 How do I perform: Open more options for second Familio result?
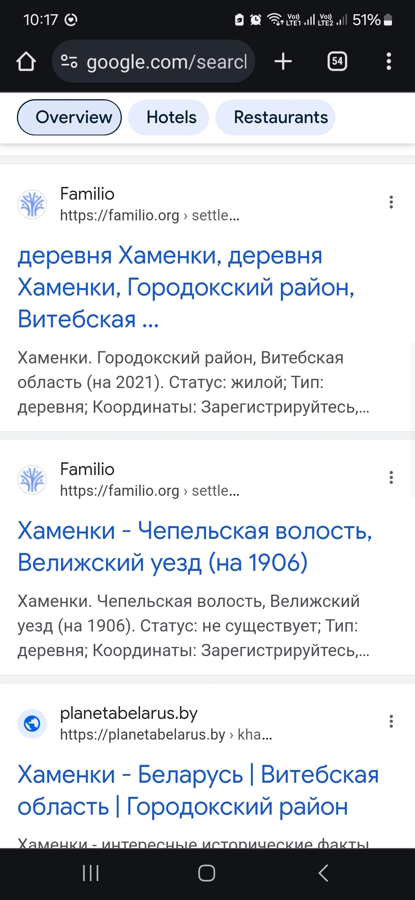tap(391, 478)
